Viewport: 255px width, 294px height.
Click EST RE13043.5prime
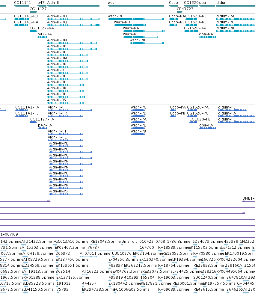coord(105,242)
